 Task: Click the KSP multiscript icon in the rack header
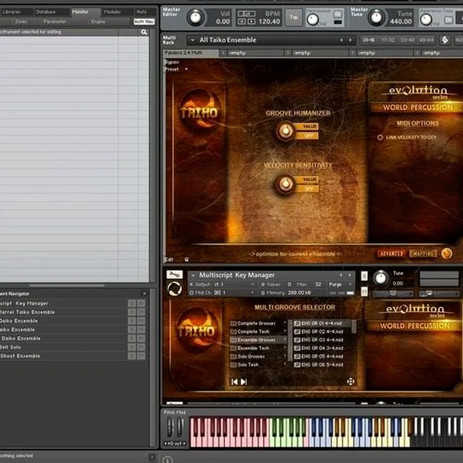click(445, 40)
